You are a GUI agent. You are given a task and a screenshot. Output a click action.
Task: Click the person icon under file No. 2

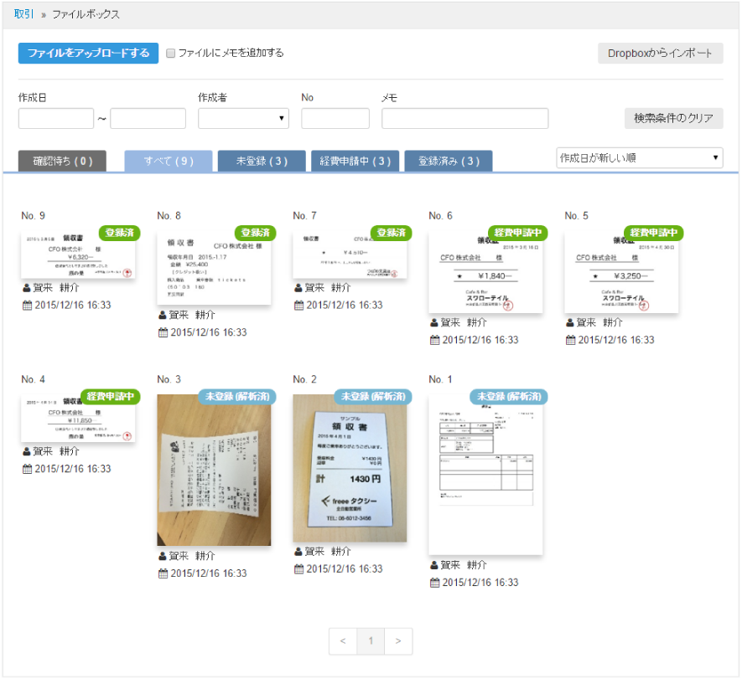[298, 553]
